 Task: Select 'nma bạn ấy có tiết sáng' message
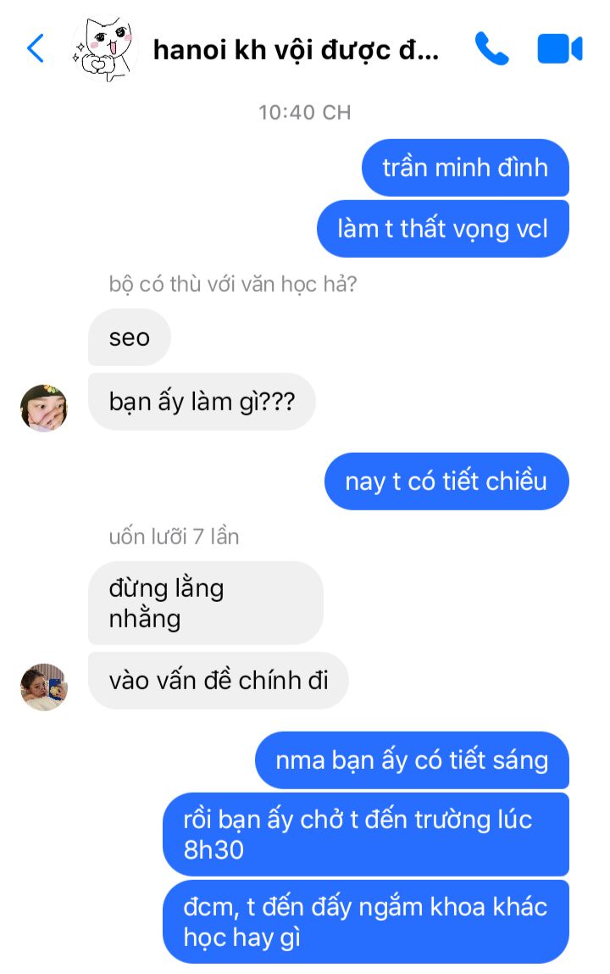[412, 760]
